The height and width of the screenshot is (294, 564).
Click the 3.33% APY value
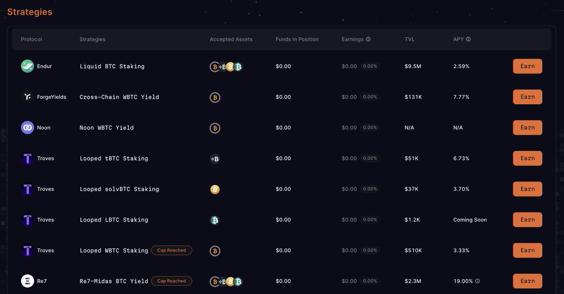(x=461, y=251)
